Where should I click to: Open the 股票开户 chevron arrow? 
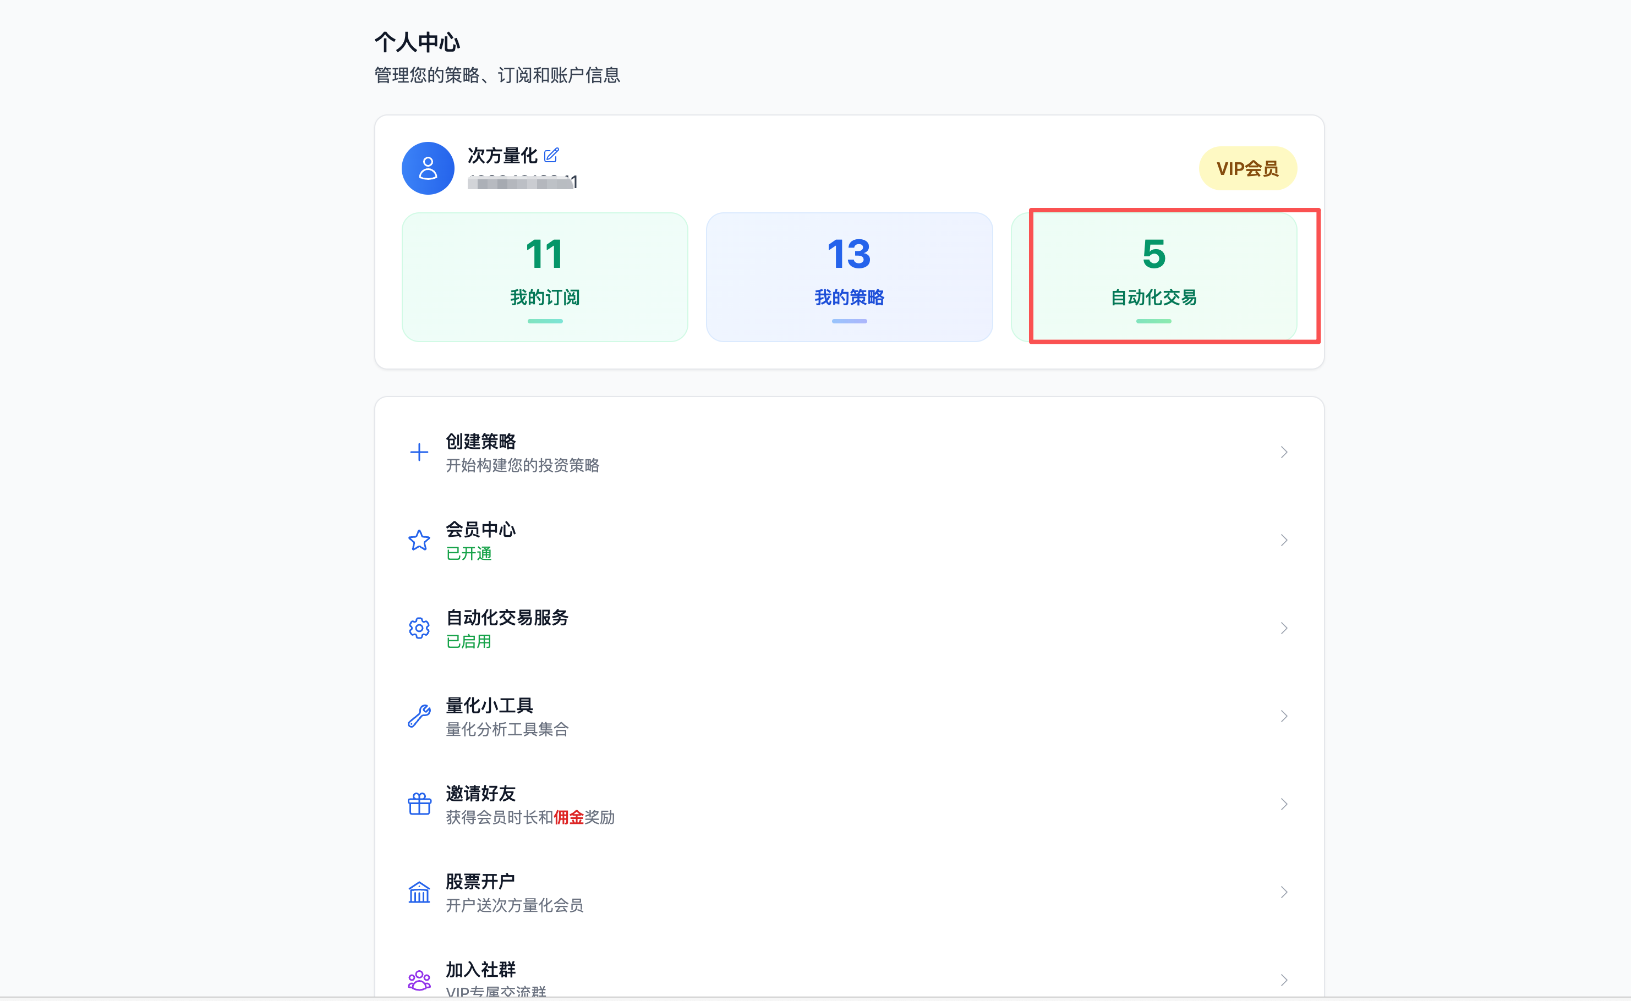pyautogui.click(x=1283, y=892)
